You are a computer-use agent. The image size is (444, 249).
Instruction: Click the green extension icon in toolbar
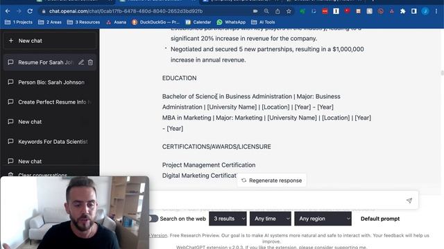point(302,11)
